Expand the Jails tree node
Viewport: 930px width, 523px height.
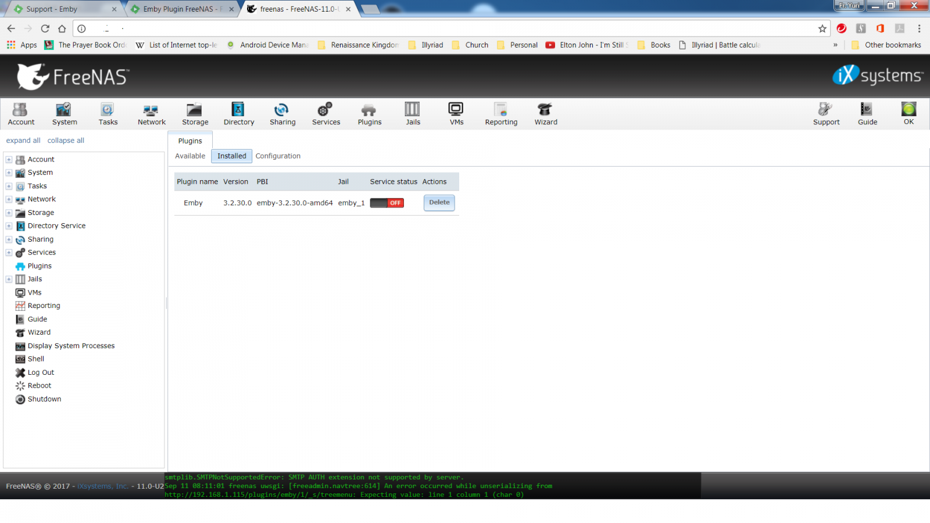pyautogui.click(x=9, y=279)
